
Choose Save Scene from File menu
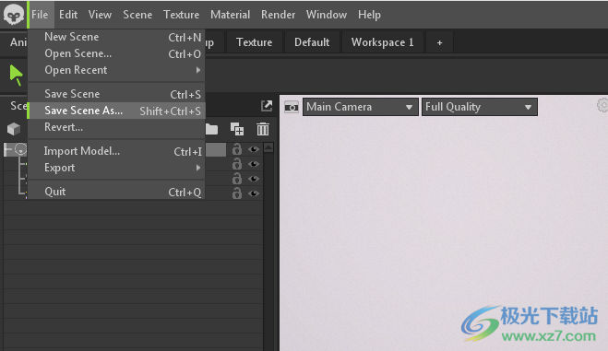click(116, 94)
